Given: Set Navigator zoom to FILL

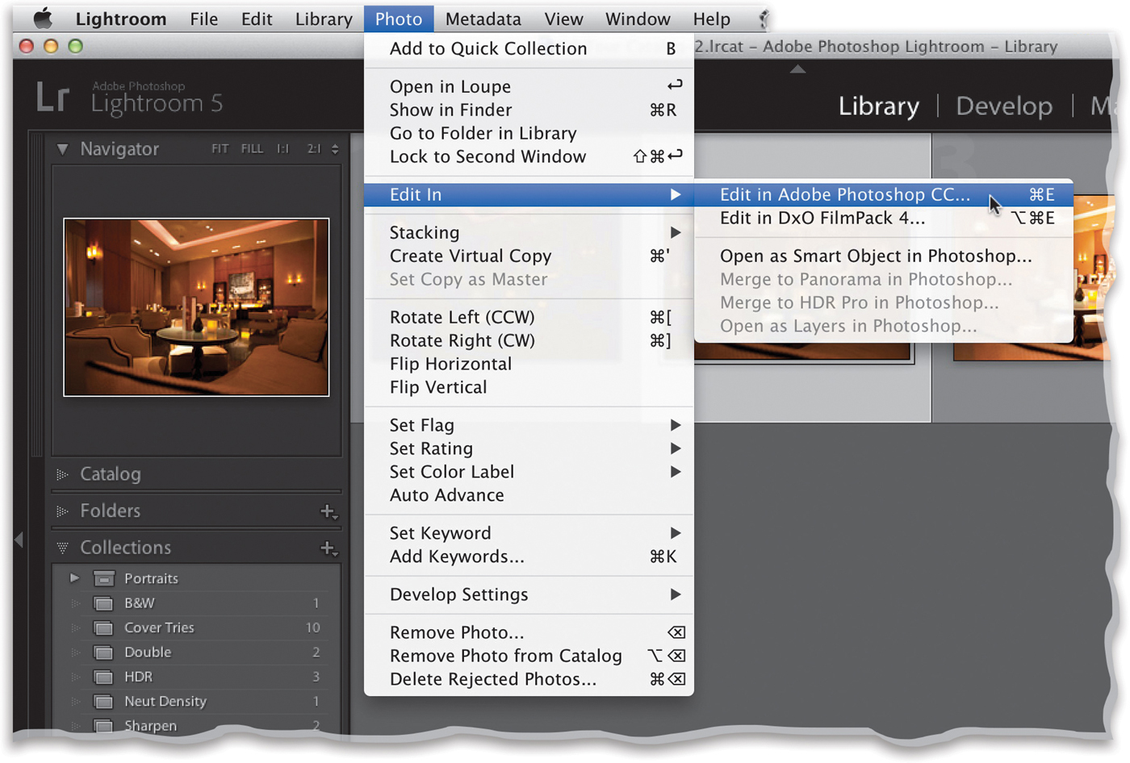Looking at the screenshot, I should tap(252, 149).
